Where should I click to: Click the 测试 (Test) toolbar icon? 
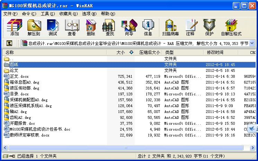[53, 27]
